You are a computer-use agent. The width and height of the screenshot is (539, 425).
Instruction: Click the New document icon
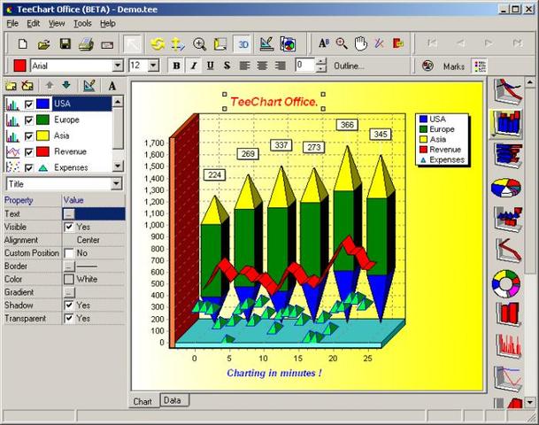(23, 44)
